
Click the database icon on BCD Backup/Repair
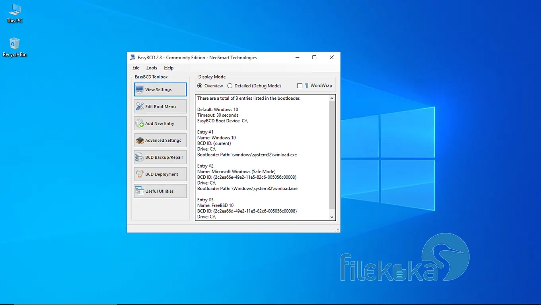(139, 157)
